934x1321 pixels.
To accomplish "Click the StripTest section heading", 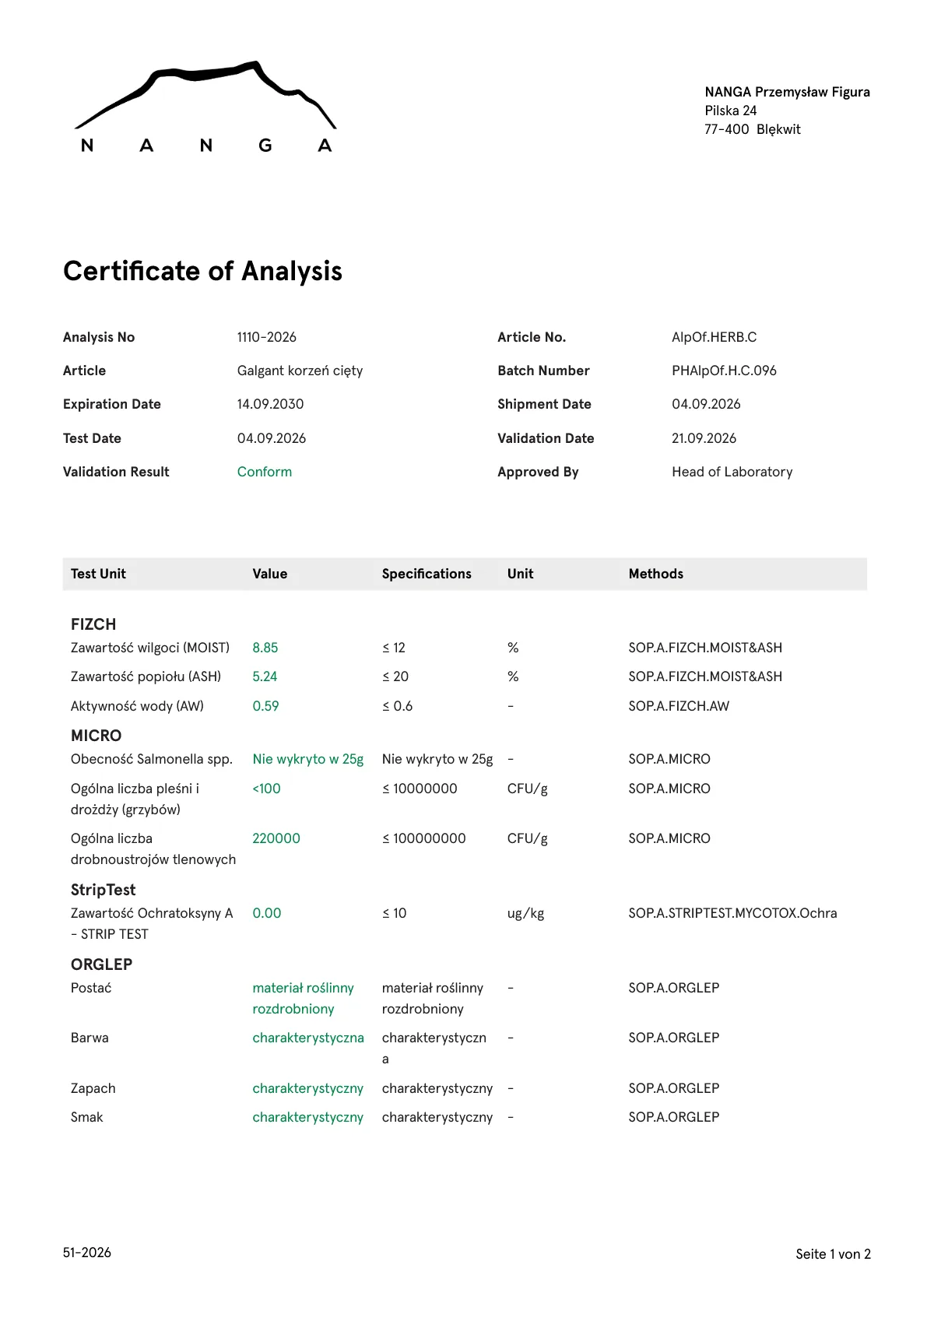I will click(103, 890).
